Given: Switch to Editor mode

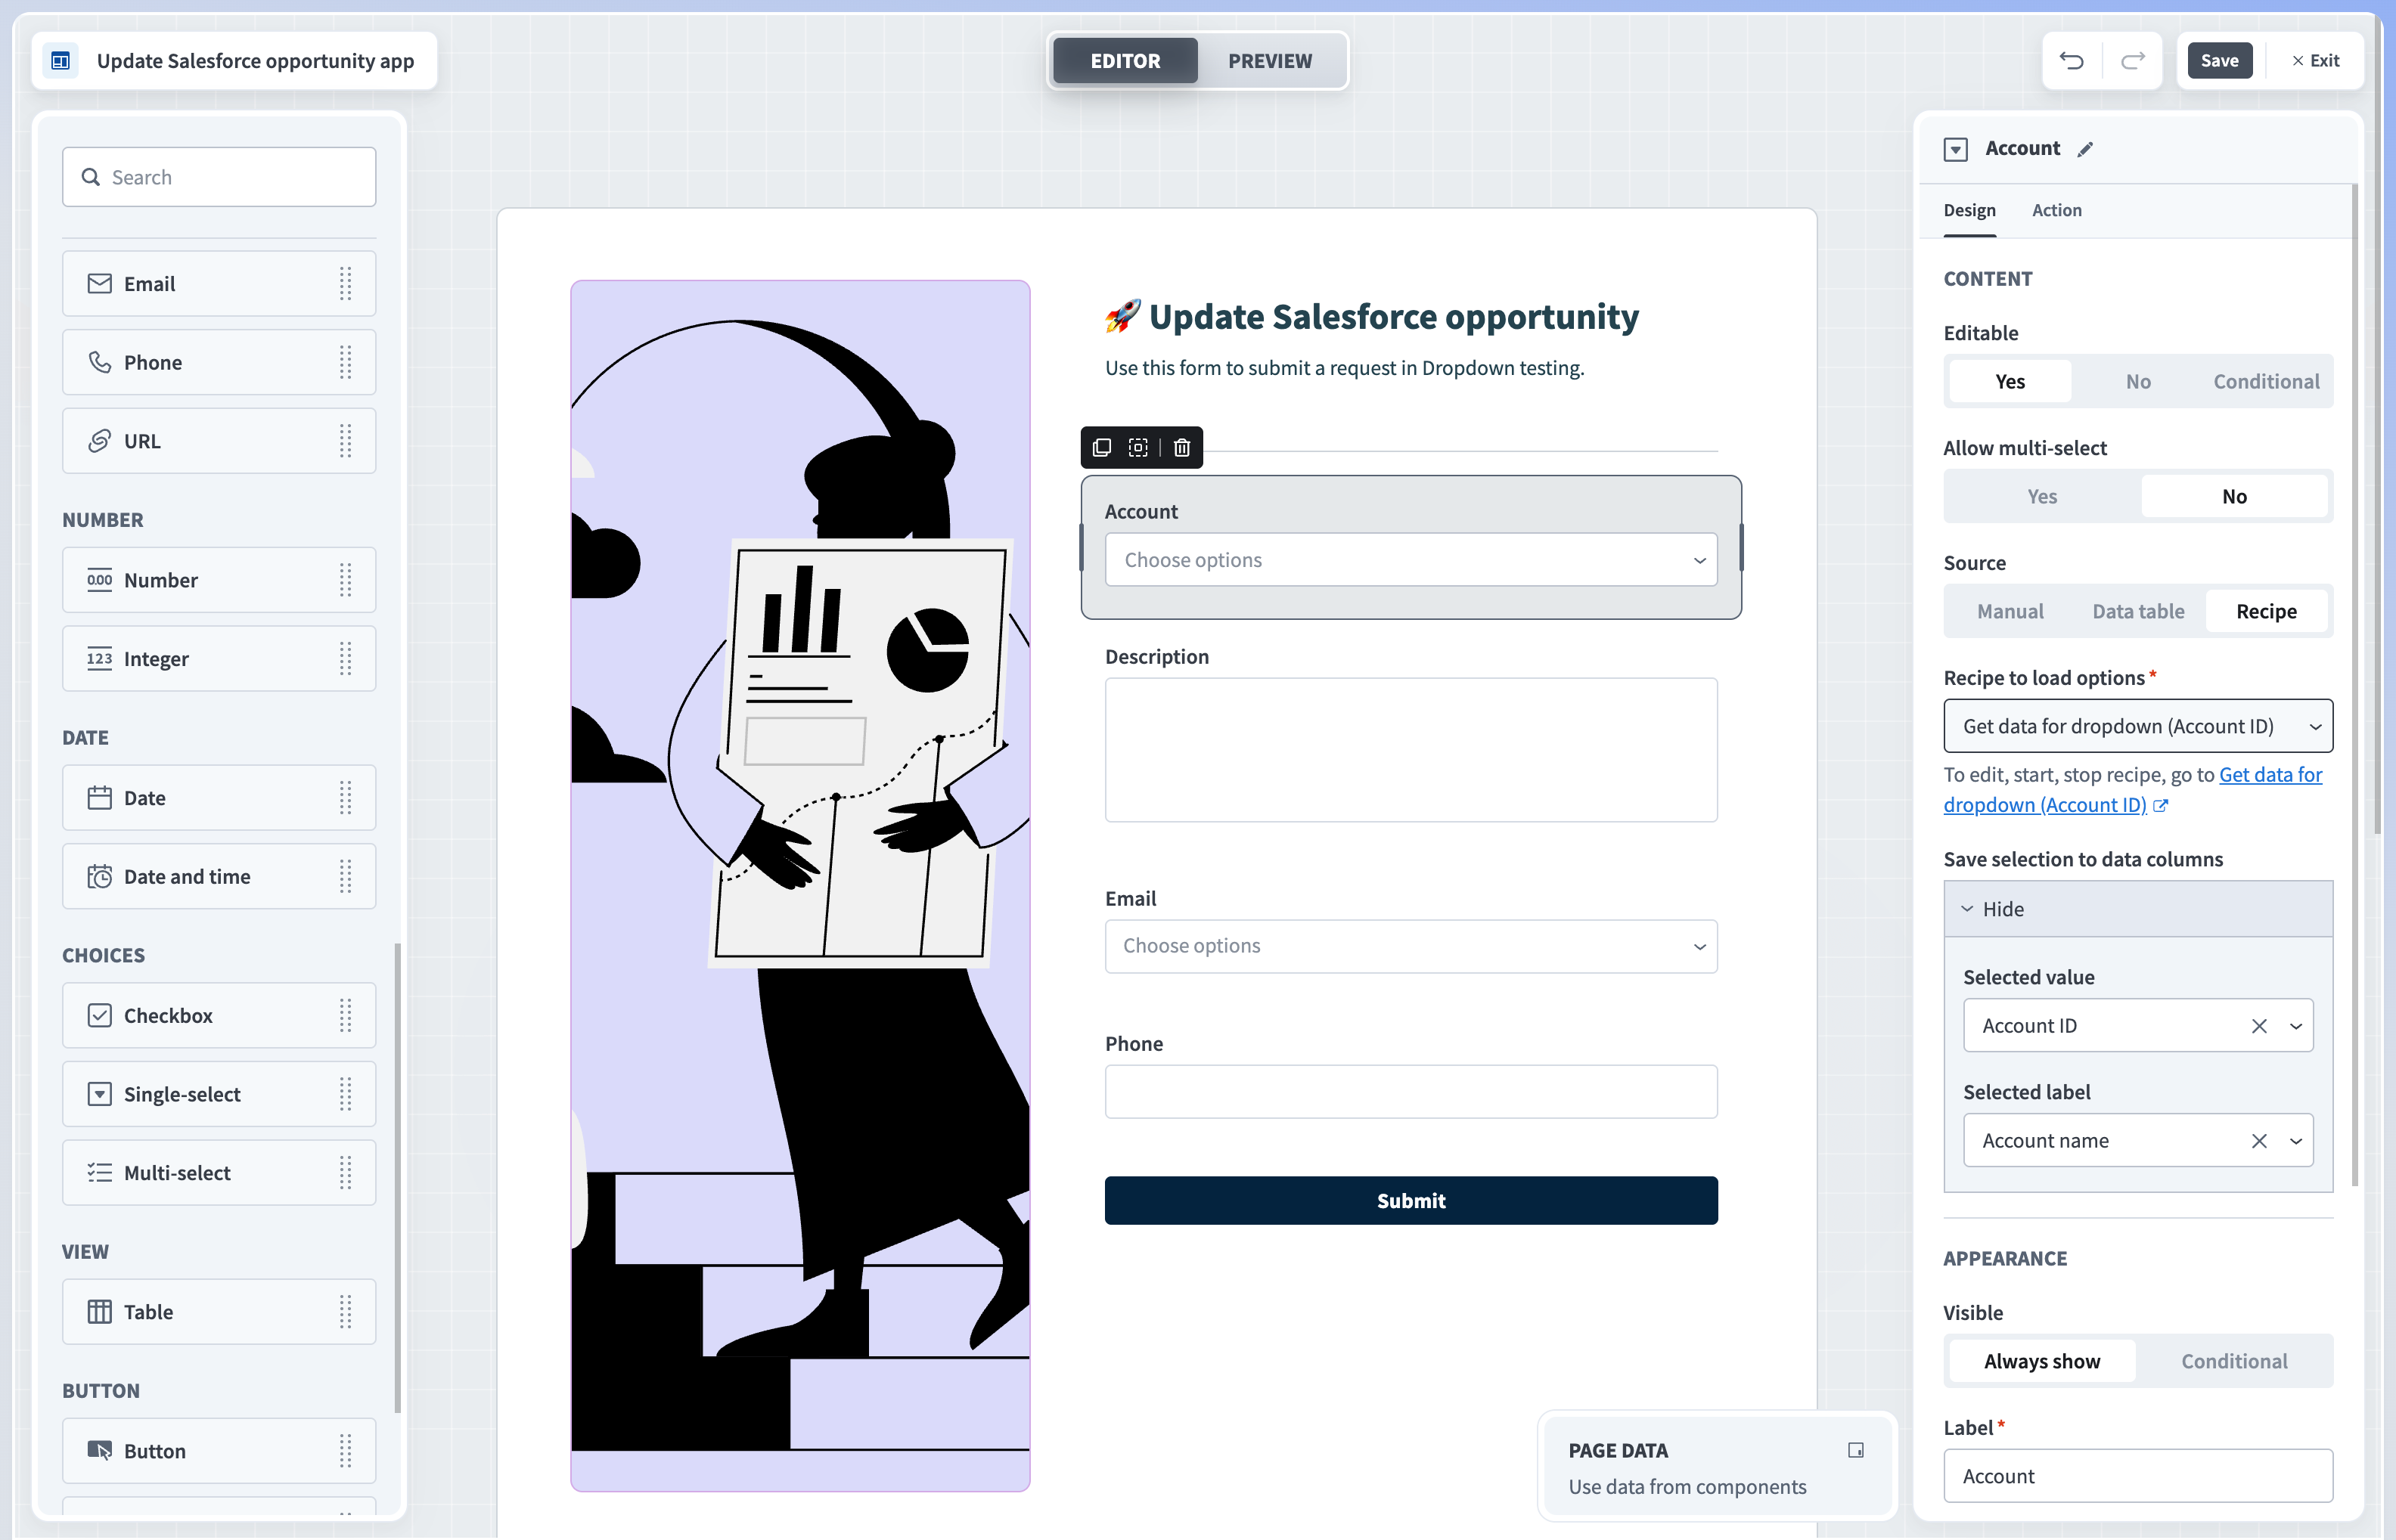Looking at the screenshot, I should click(1125, 61).
